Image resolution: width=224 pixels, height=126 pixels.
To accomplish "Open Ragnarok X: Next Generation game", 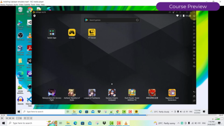I will click(x=172, y=95).
